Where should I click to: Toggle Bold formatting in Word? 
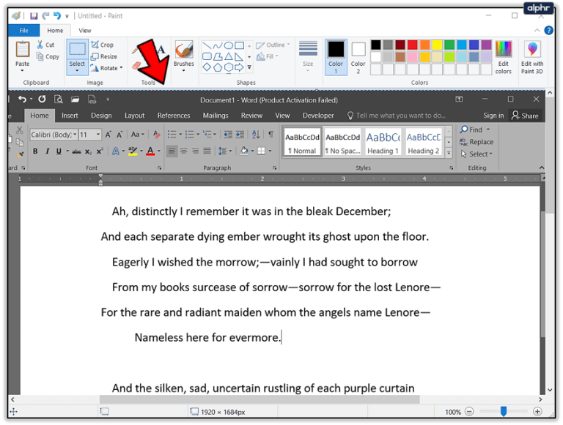[35, 151]
